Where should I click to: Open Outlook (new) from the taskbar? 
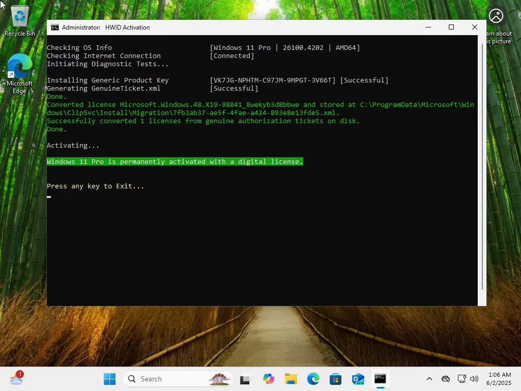(x=358, y=379)
